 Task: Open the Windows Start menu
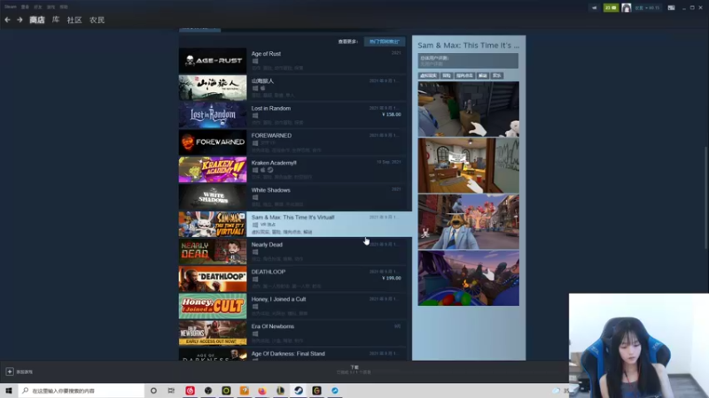(9, 391)
